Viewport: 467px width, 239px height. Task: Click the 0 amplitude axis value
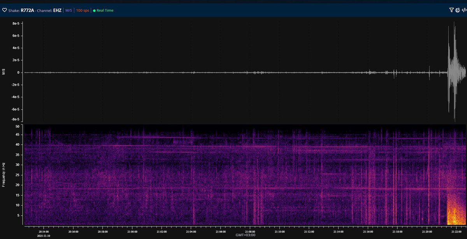19,72
